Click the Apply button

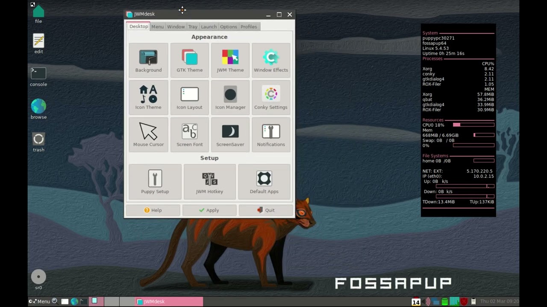tap(209, 210)
